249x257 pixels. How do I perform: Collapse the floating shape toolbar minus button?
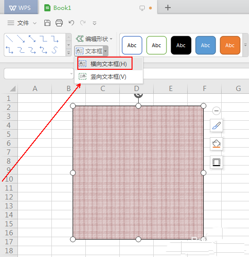click(216, 111)
